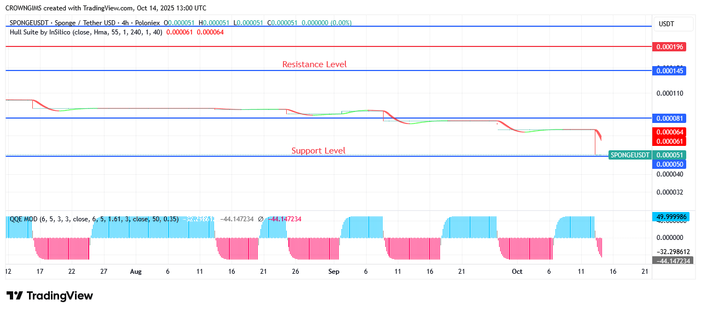Select the blue 0.000145 price label
Viewport: 701px width, 312px height.
tap(669, 70)
